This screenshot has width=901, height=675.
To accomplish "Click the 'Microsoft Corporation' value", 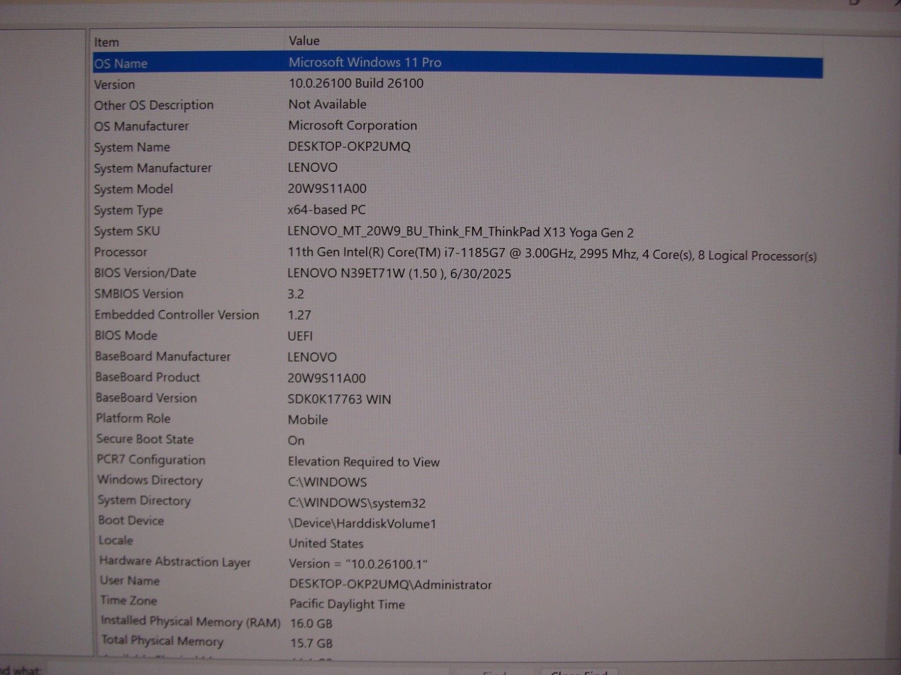I will point(353,125).
